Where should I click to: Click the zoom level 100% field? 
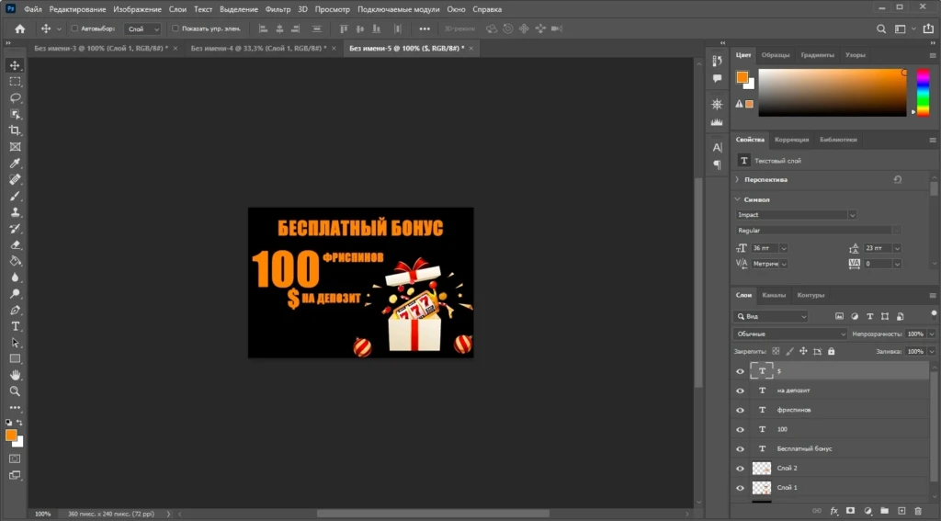point(42,514)
